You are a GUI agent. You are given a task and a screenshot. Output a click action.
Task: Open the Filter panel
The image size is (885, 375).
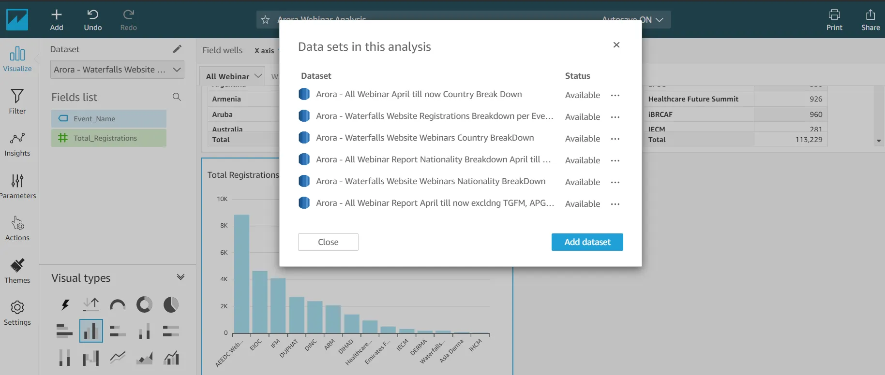coord(17,101)
